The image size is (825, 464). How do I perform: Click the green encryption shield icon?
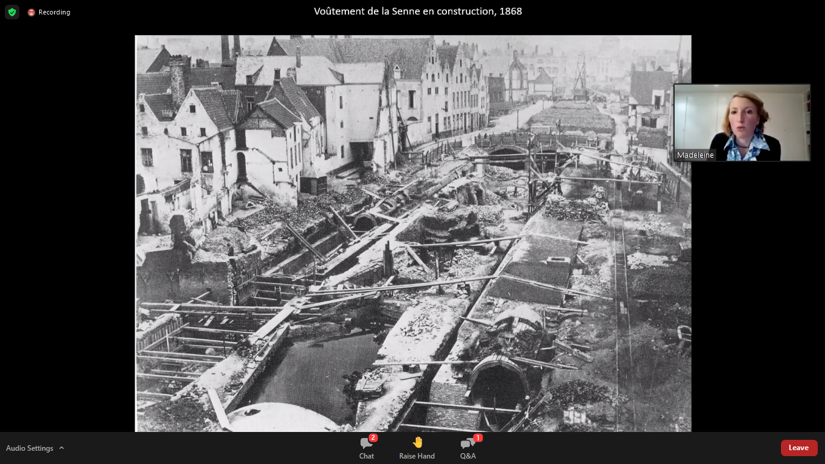(x=12, y=12)
